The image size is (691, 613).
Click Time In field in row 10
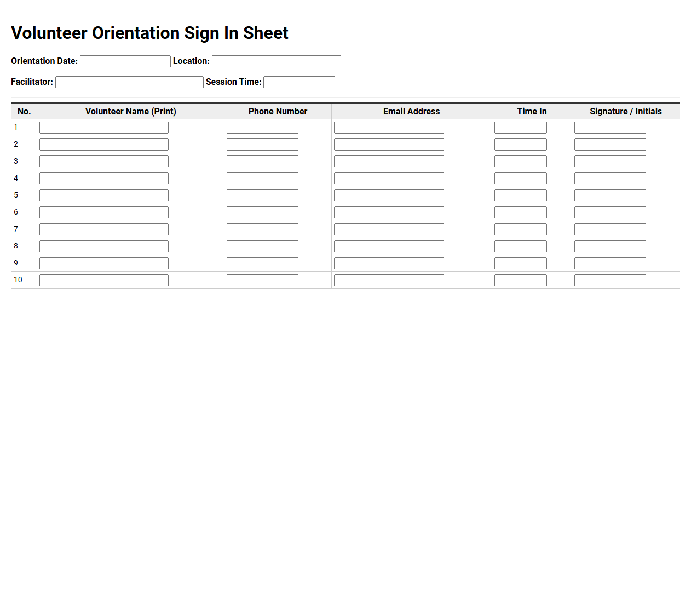click(x=521, y=280)
